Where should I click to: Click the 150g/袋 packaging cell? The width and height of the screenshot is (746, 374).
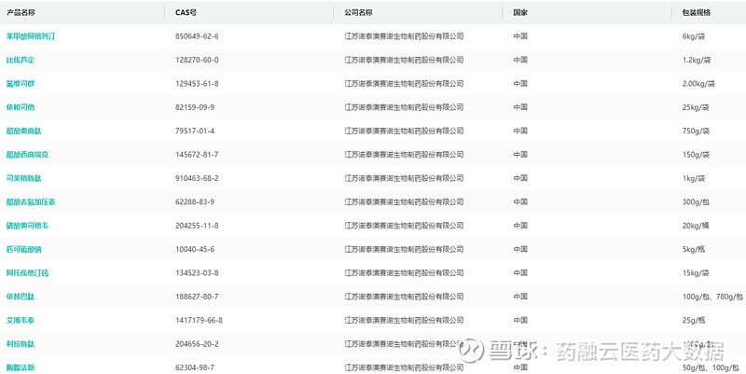pyautogui.click(x=696, y=155)
